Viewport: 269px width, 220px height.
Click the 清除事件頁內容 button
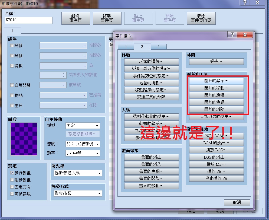point(201,18)
